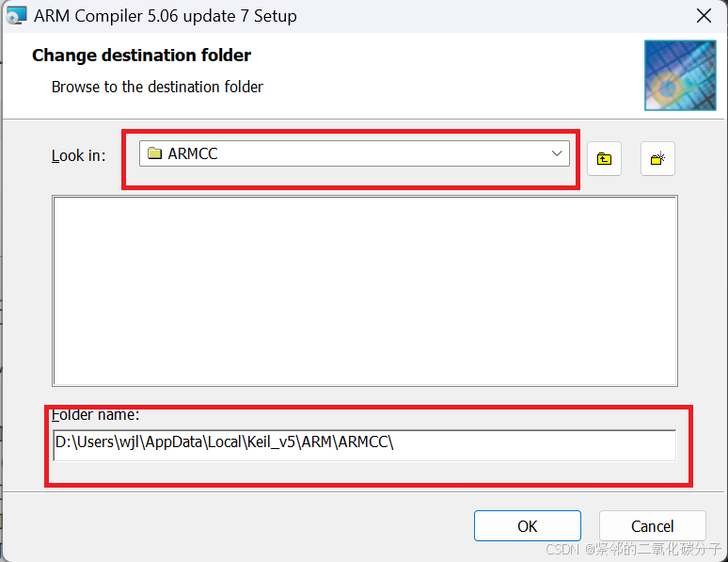Open the Look in dropdown arrow
The image size is (728, 562).
(x=557, y=153)
